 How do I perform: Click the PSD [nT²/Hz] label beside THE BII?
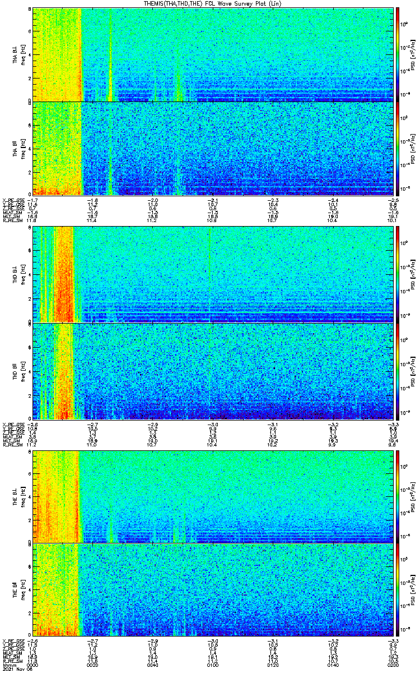coord(413,590)
